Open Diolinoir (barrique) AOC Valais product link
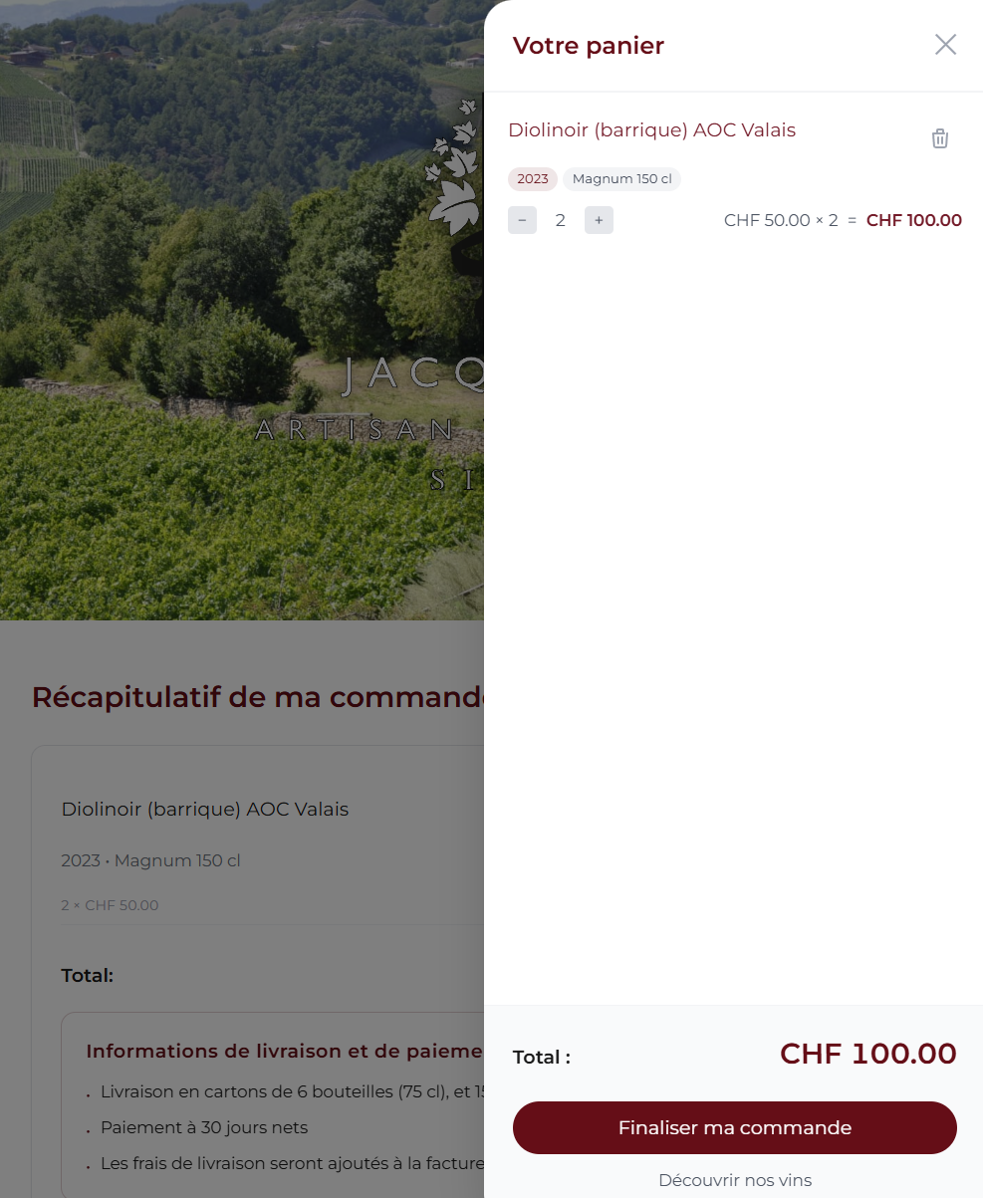Image resolution: width=983 pixels, height=1198 pixels. pos(651,130)
